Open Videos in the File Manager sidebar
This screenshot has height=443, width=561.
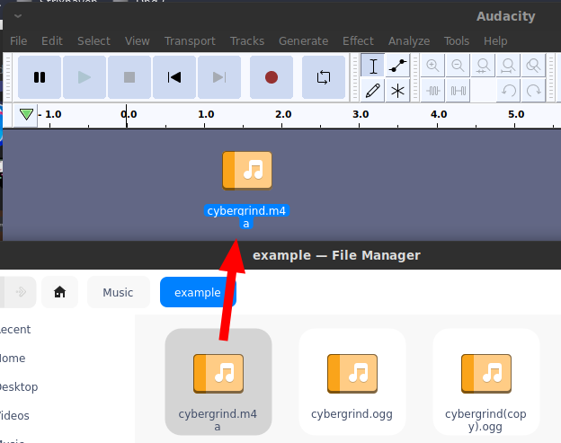point(14,415)
